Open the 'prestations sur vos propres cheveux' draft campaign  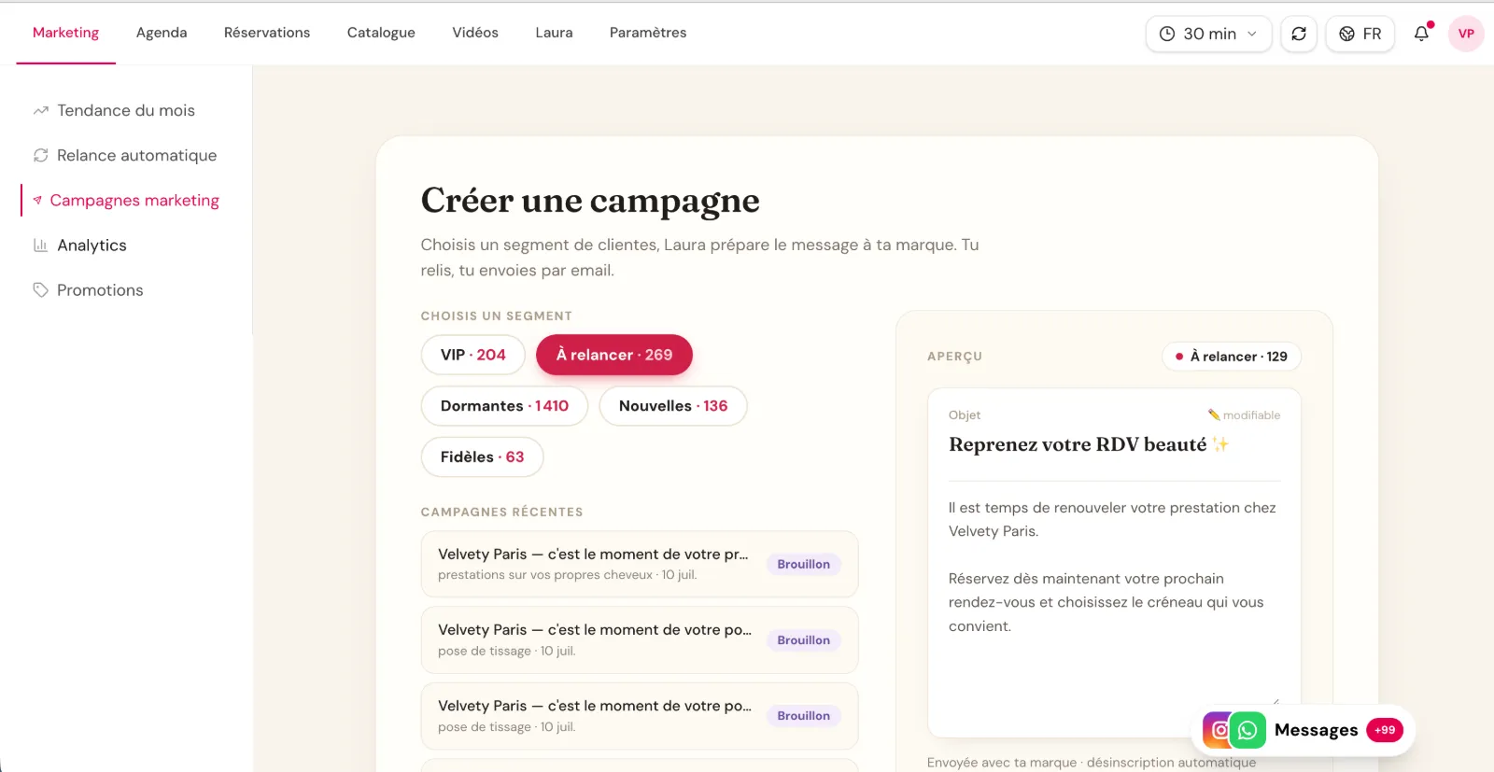[640, 564]
